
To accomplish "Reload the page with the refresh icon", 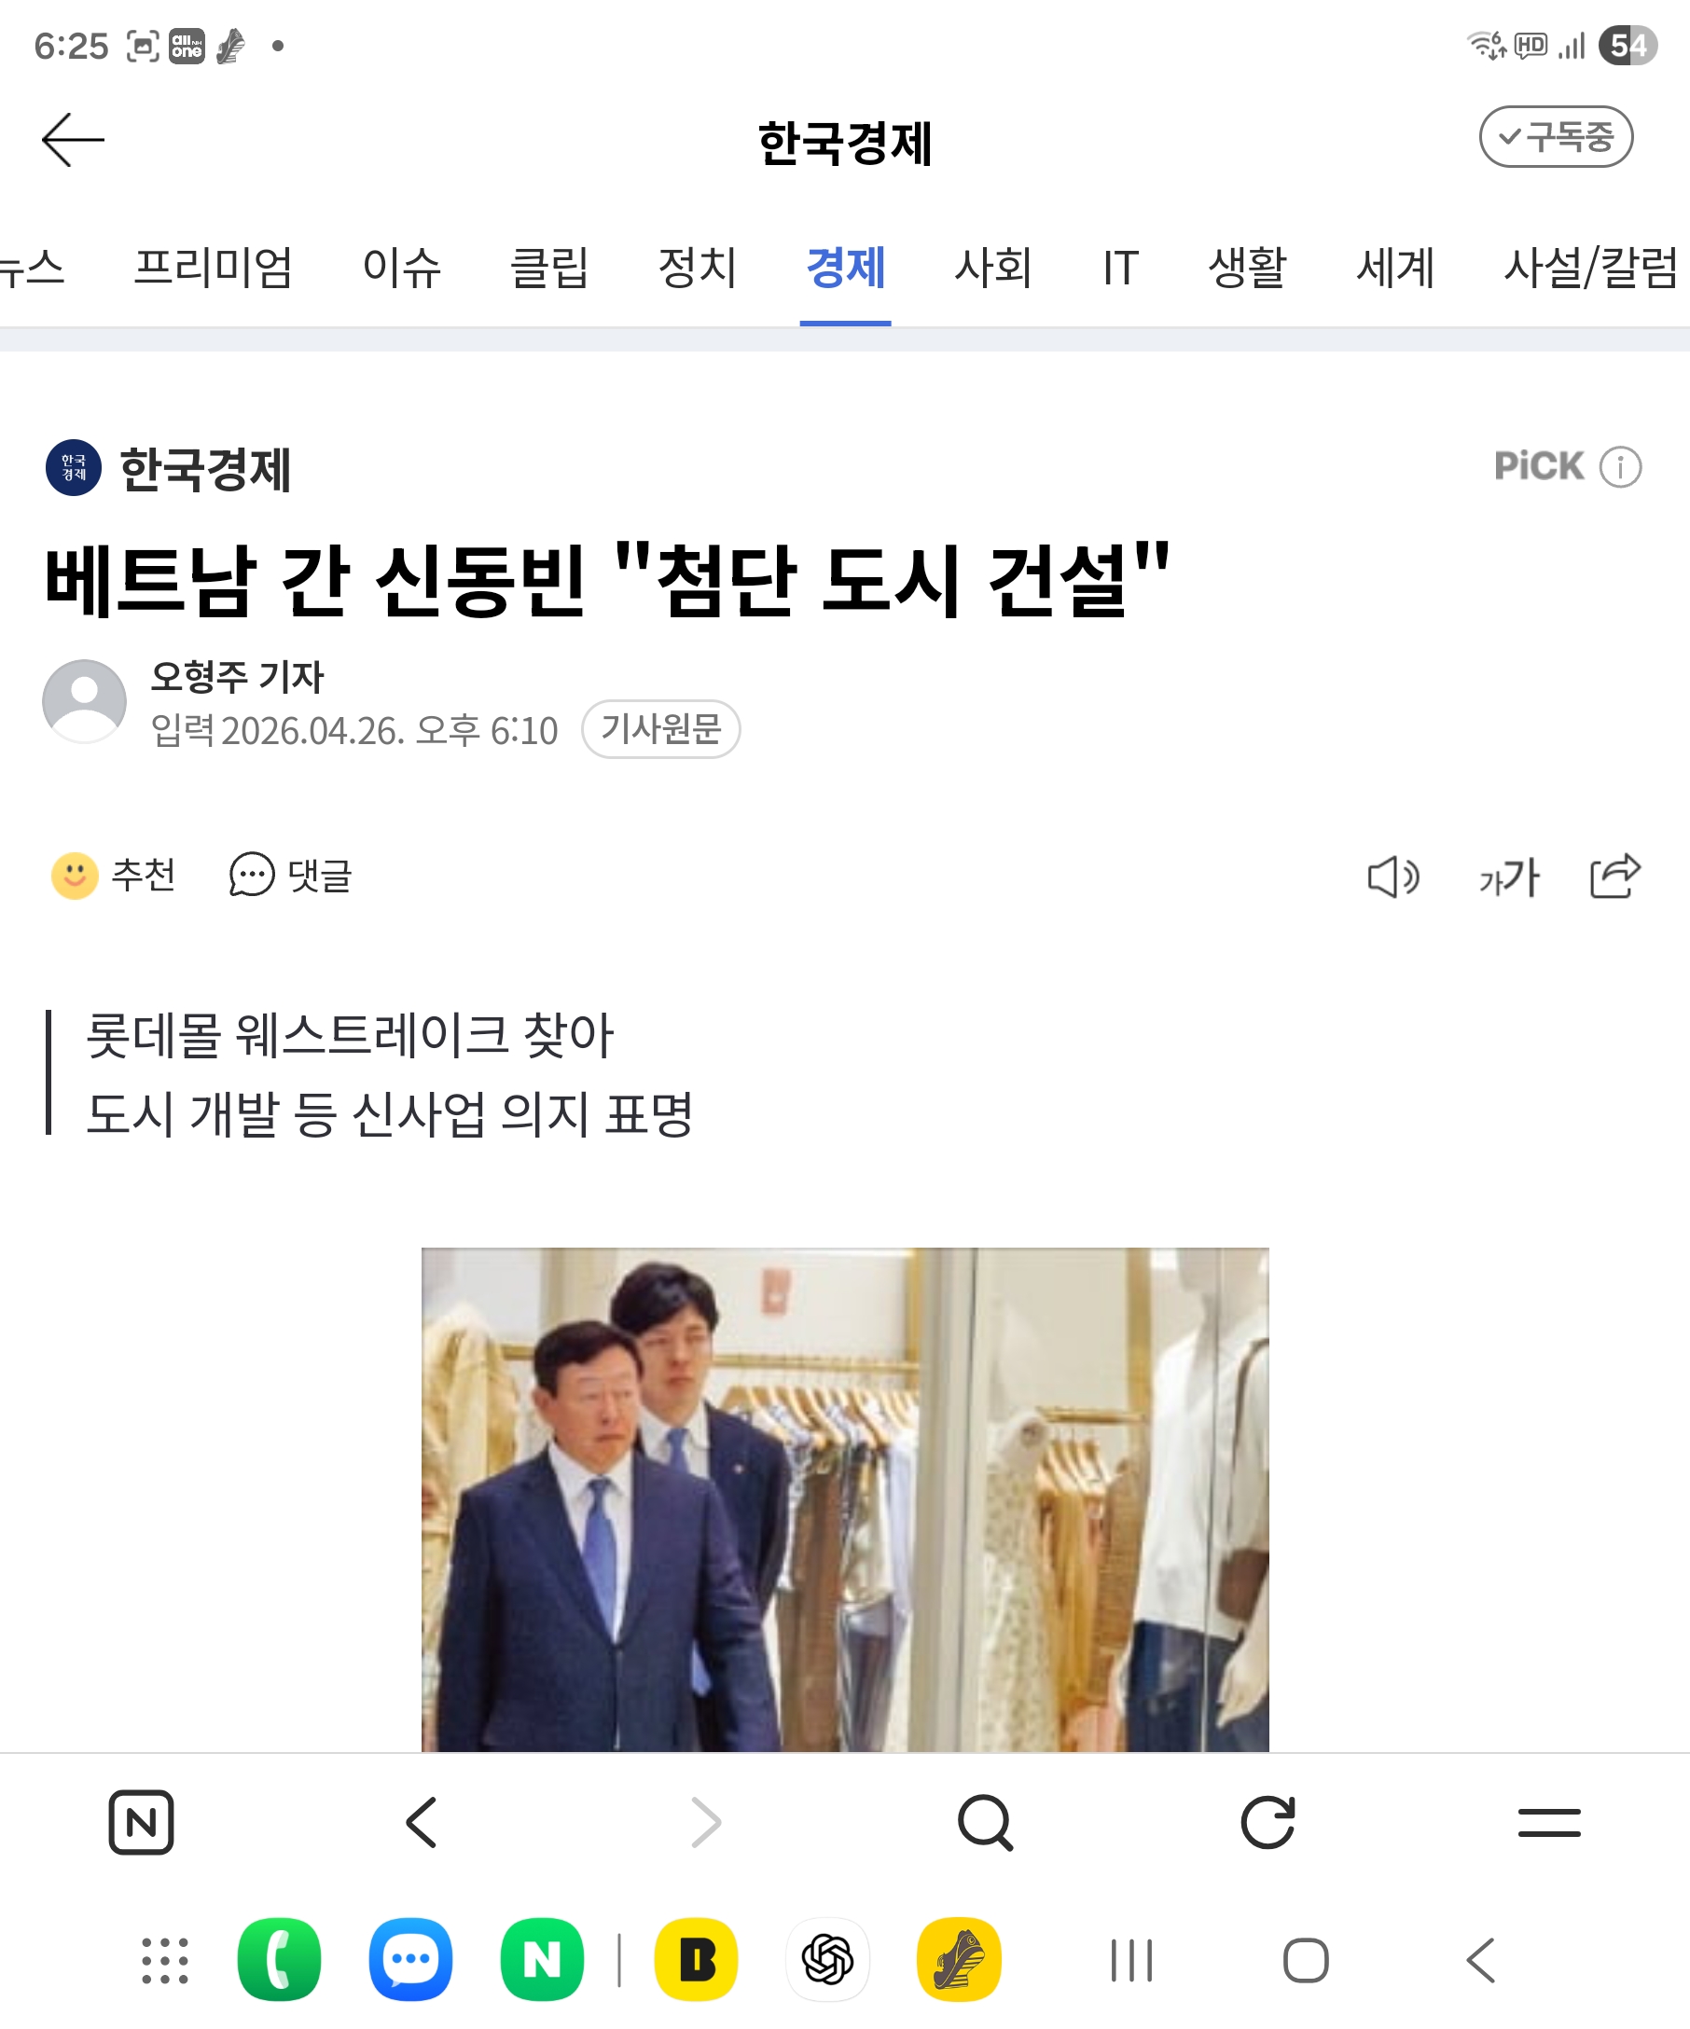I will (x=1267, y=1822).
